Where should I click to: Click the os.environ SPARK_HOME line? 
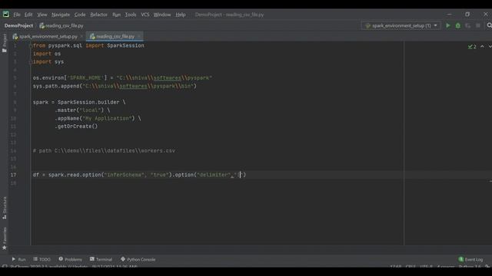click(122, 78)
